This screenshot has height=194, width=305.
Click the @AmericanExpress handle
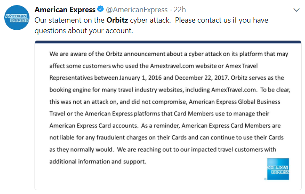(x=135, y=9)
